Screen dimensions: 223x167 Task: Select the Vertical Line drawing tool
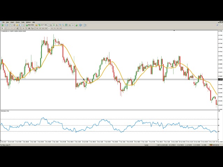9,28
